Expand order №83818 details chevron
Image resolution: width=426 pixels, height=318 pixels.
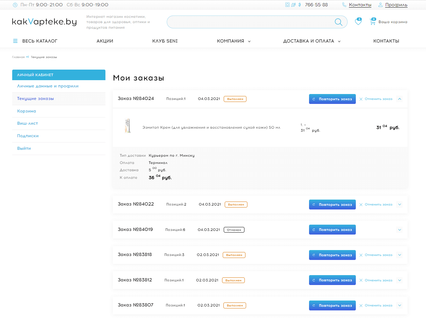coord(400,255)
